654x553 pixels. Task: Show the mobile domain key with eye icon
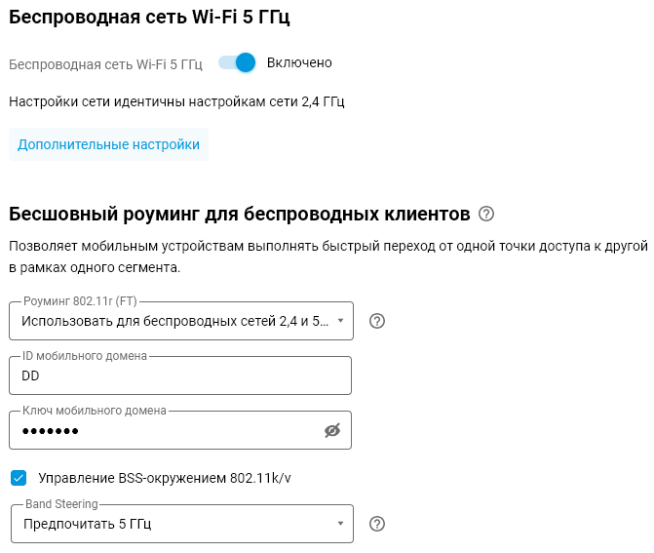[x=332, y=430]
